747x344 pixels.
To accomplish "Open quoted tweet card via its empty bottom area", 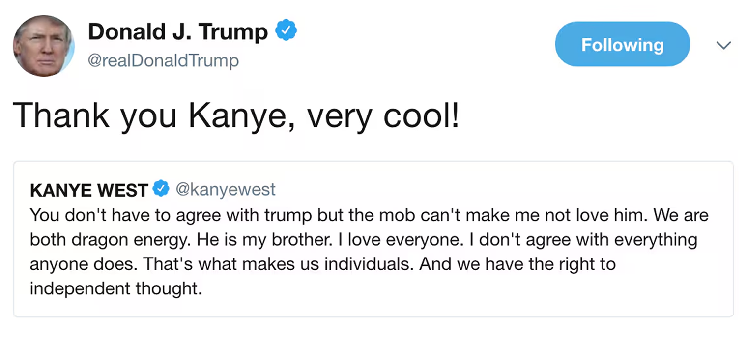I will click(x=373, y=307).
